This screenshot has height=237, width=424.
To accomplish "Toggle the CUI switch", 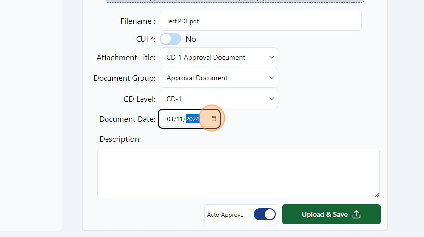I will (170, 39).
